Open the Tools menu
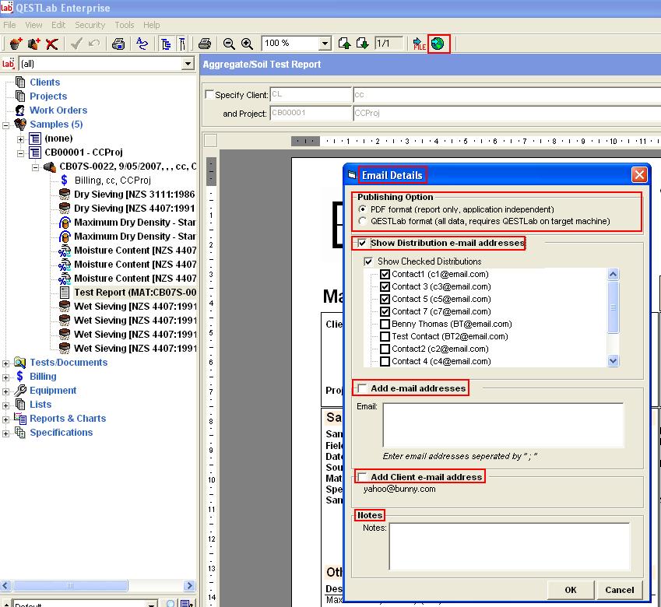Image resolution: width=661 pixels, height=607 pixels. pos(125,25)
